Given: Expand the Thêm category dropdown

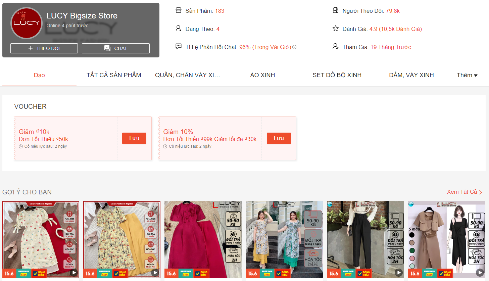Looking at the screenshot, I should click(467, 75).
